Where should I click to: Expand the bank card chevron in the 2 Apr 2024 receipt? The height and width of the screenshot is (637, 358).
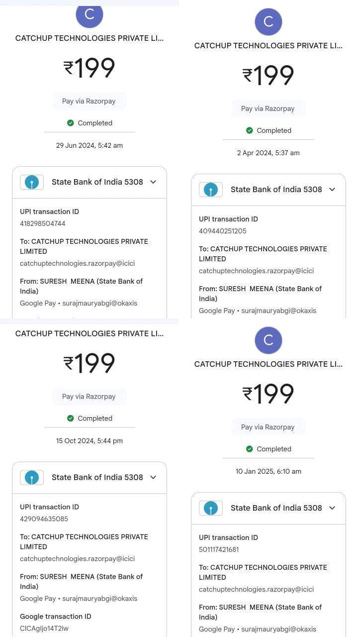coord(332,190)
